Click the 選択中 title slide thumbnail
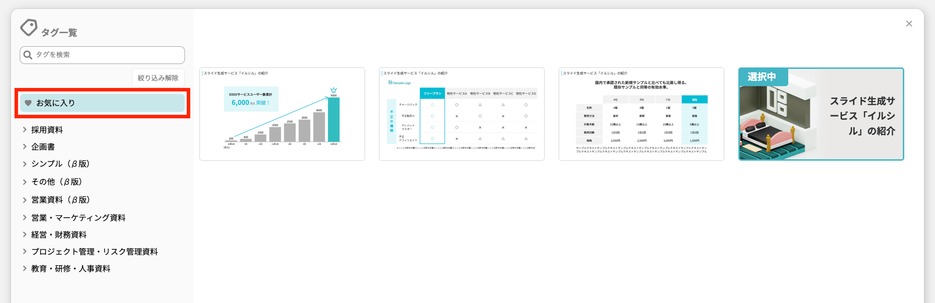The image size is (935, 303). (x=820, y=114)
